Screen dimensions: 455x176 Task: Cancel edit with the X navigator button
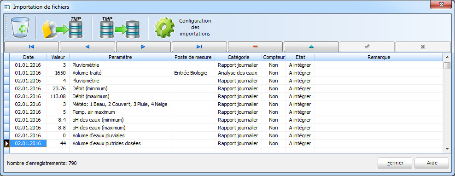click(x=423, y=47)
